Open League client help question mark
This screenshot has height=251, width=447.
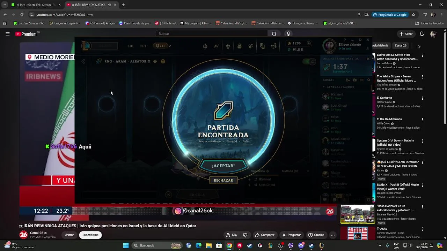345,40
